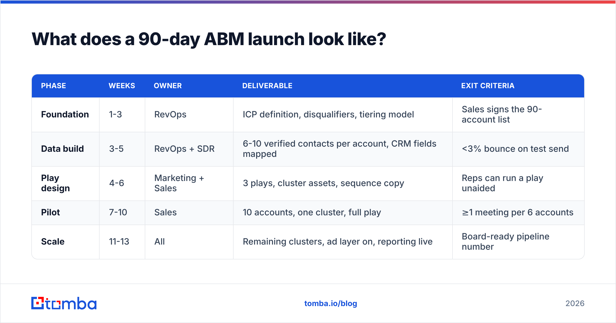Select the EXIT CRITERIA column header
Viewport: 616px width, 323px height.
tap(488, 86)
